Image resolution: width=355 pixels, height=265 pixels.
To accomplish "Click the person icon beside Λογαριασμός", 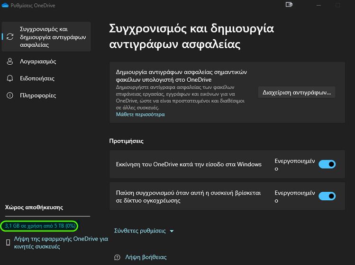I will pos(10,61).
